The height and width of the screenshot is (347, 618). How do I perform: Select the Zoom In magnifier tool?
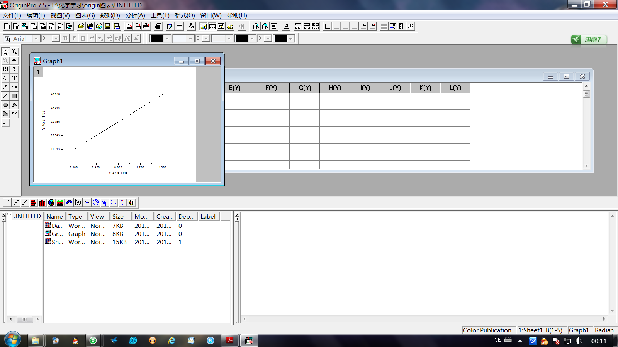14,52
